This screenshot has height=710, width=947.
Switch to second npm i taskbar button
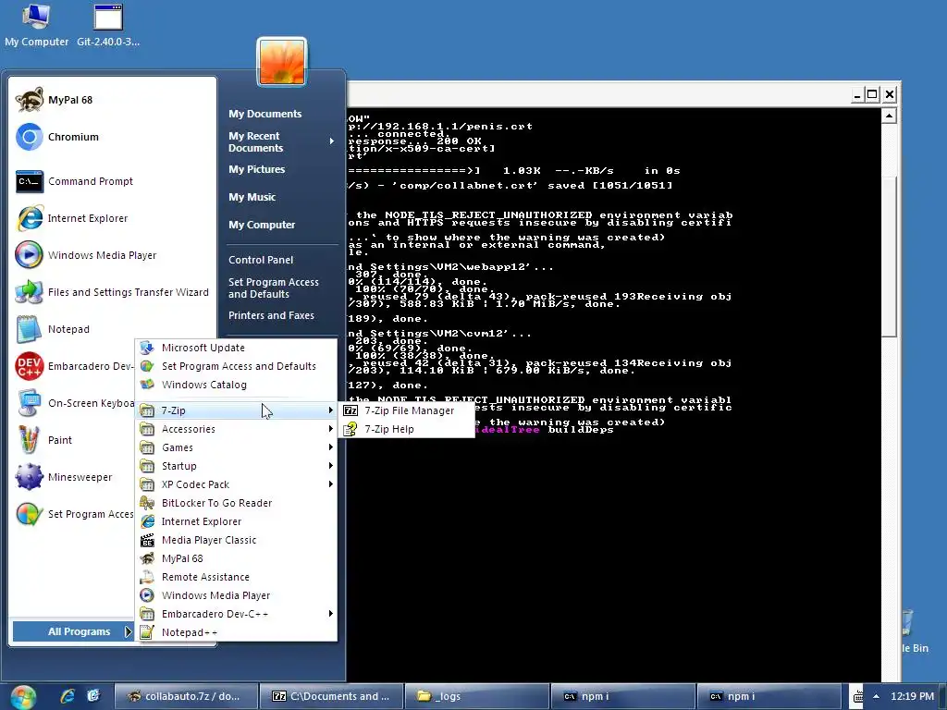pyautogui.click(x=769, y=696)
